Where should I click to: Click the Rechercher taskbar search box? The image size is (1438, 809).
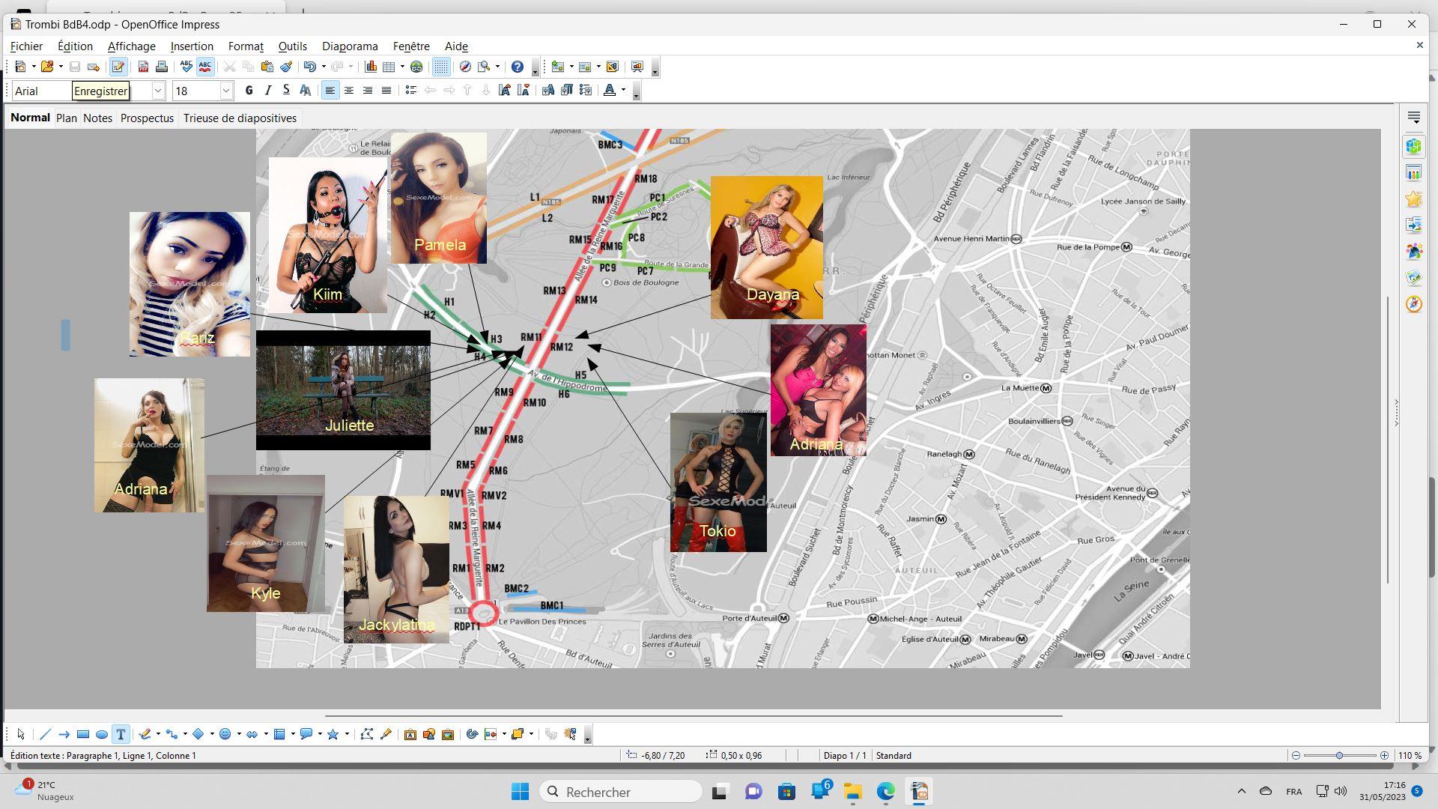point(620,792)
